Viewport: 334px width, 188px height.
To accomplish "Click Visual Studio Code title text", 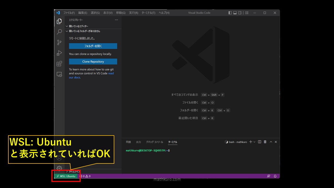I will tap(199, 13).
